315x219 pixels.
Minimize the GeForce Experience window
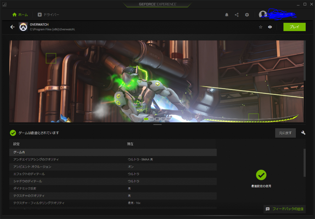[298, 4]
